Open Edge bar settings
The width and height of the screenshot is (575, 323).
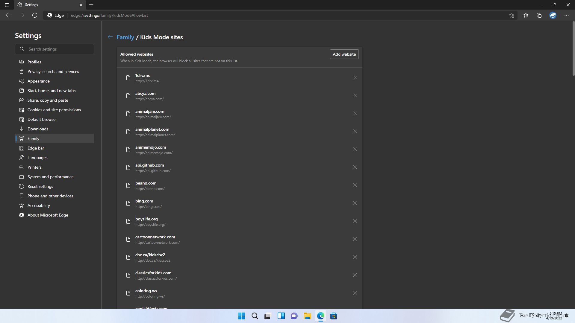55,148
